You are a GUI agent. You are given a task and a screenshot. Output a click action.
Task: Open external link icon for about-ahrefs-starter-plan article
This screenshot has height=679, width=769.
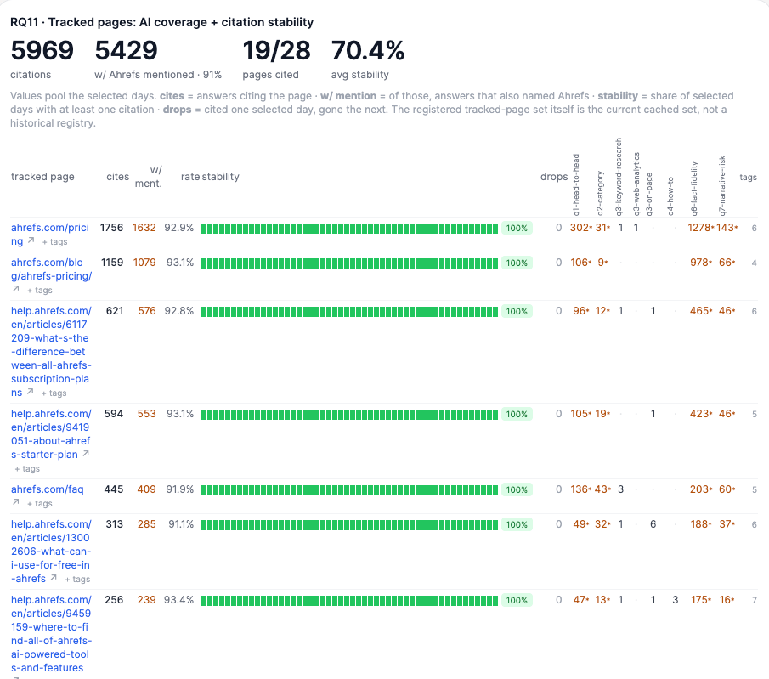(86, 454)
